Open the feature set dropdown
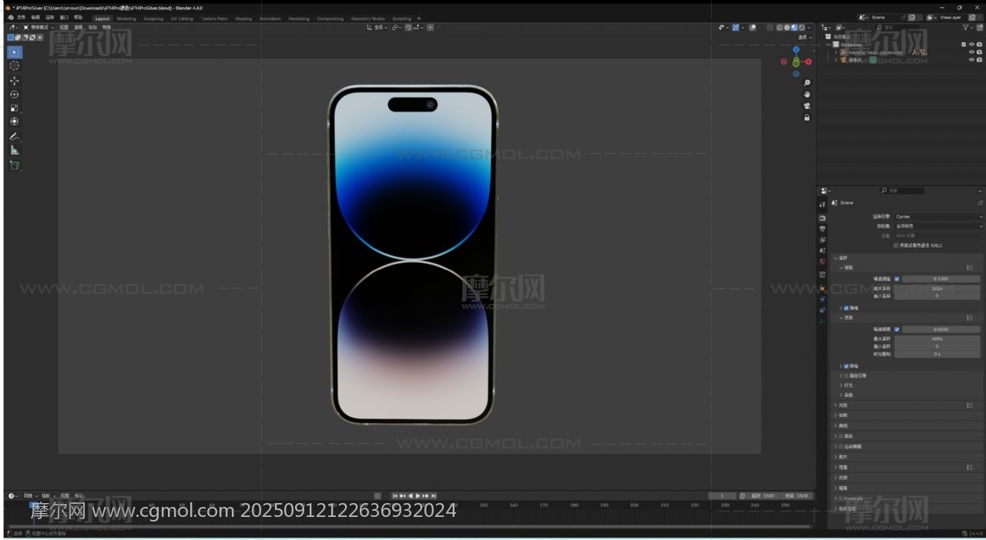Image resolution: width=986 pixels, height=540 pixels. pos(937,226)
